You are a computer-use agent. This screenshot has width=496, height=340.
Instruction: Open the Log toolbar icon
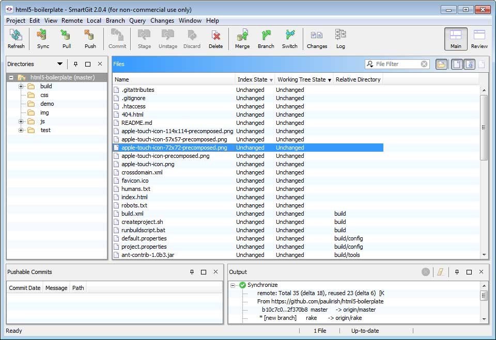(x=340, y=39)
